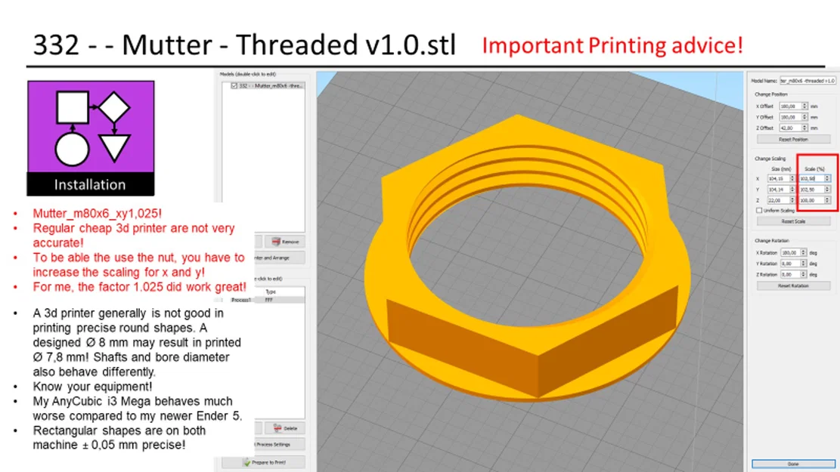This screenshot has width=840, height=472.
Task: Select the Process1 row in process list
Action: click(x=268, y=301)
